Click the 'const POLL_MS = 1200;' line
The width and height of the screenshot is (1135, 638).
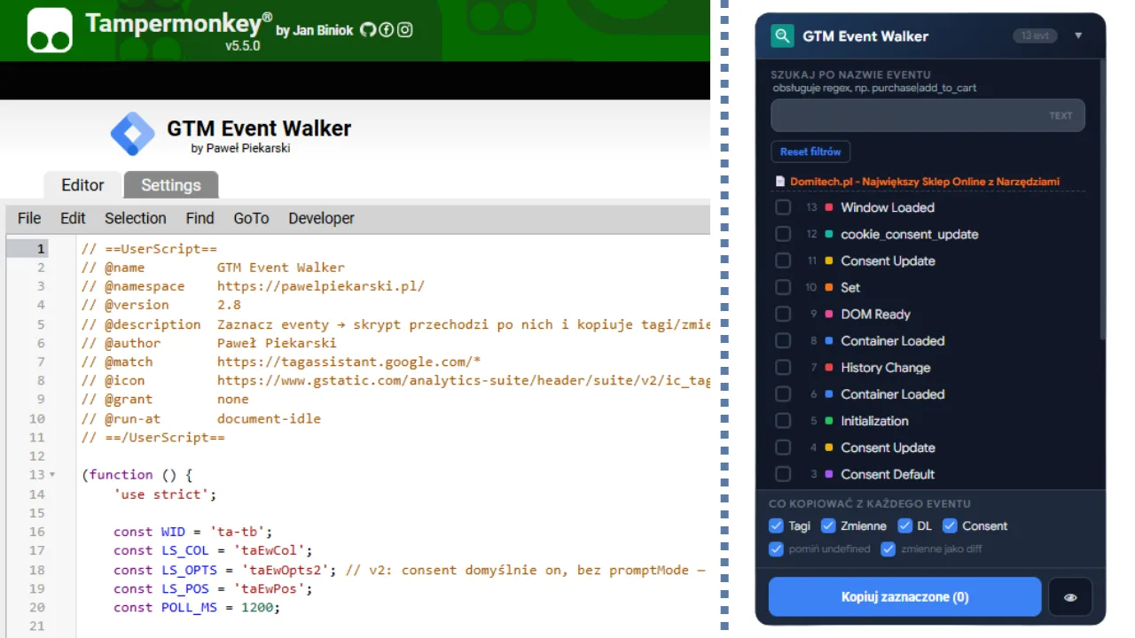[197, 607]
